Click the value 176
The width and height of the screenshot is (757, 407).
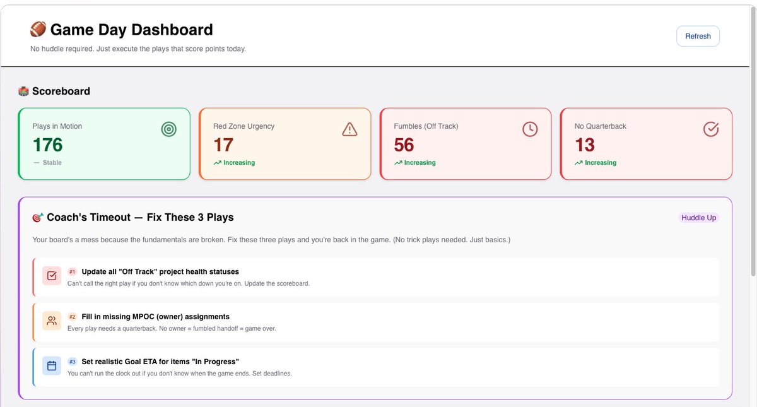tap(48, 145)
